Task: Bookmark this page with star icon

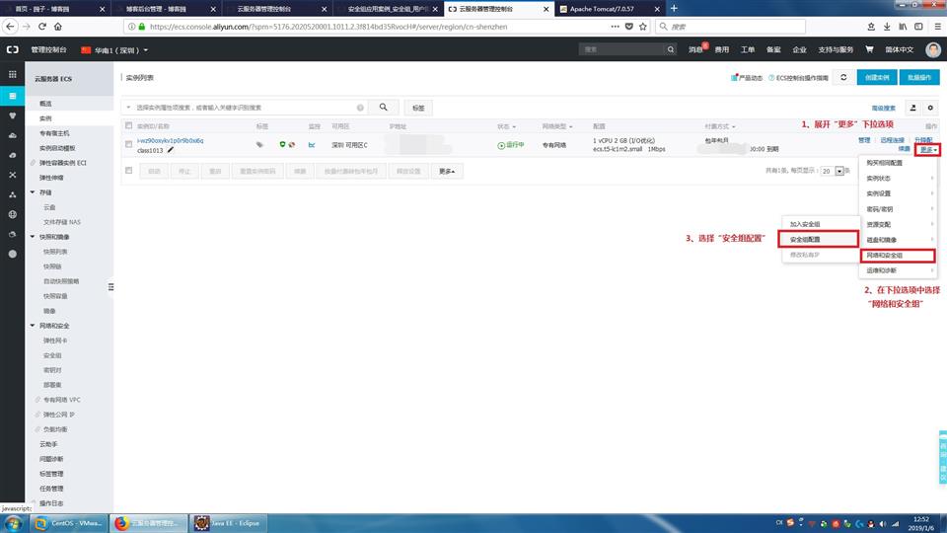Action: pyautogui.click(x=642, y=27)
